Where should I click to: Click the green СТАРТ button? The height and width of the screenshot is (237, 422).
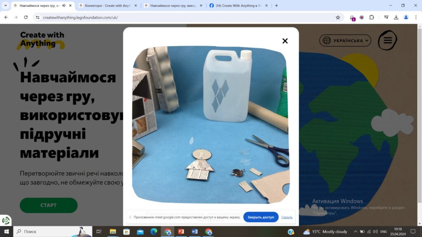[x=49, y=205]
